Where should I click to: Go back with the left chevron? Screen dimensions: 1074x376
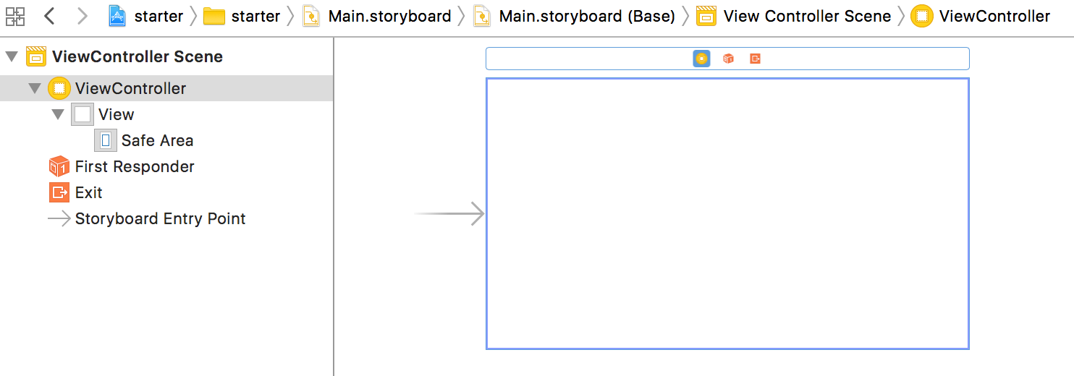click(x=49, y=16)
